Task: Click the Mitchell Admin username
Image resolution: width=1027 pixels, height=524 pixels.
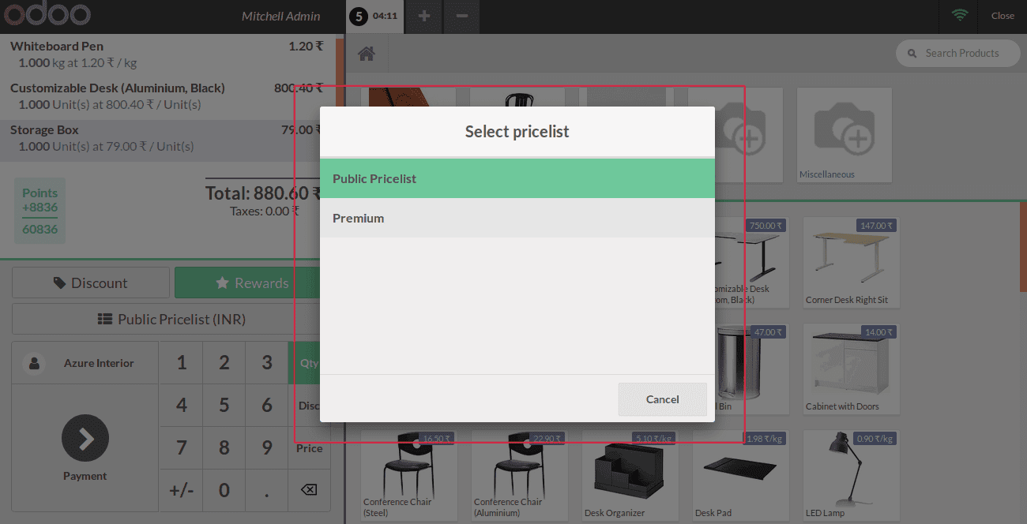Action: (280, 16)
